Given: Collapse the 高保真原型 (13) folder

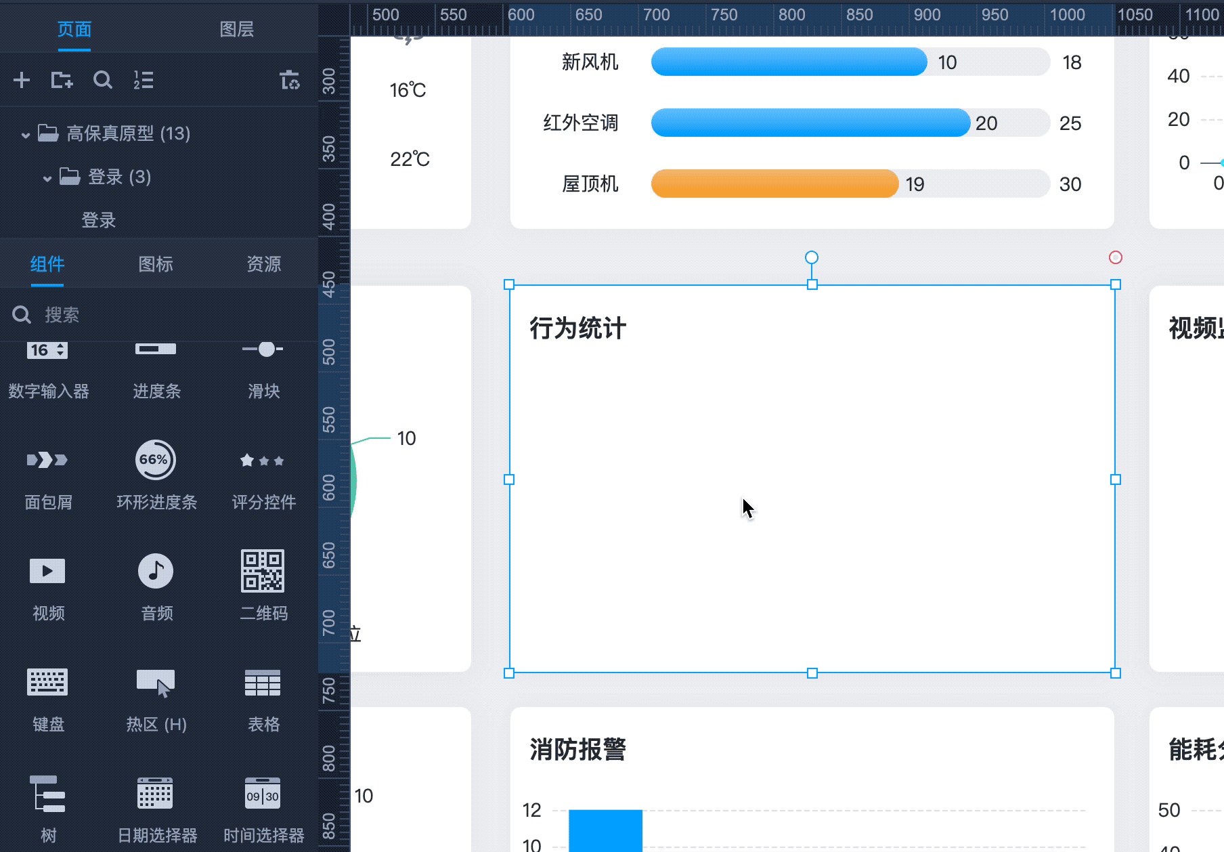Looking at the screenshot, I should 25,134.
